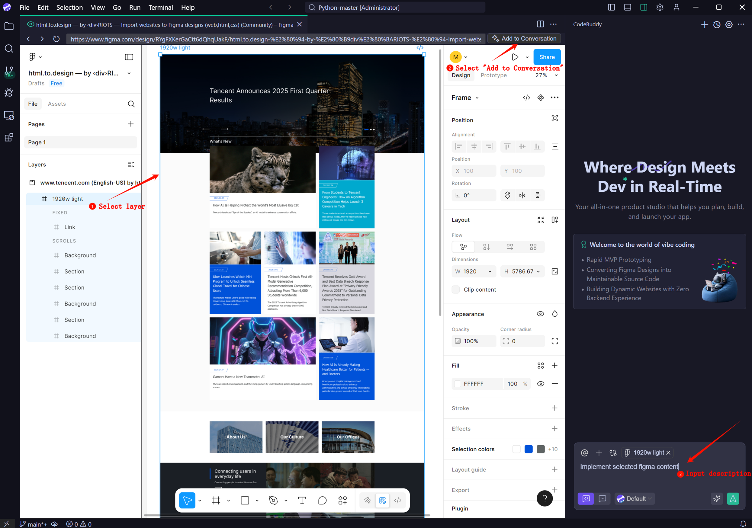Screen dimensions: 752x528
Task: Toggle Appearance visibility eye icon
Action: [540, 314]
